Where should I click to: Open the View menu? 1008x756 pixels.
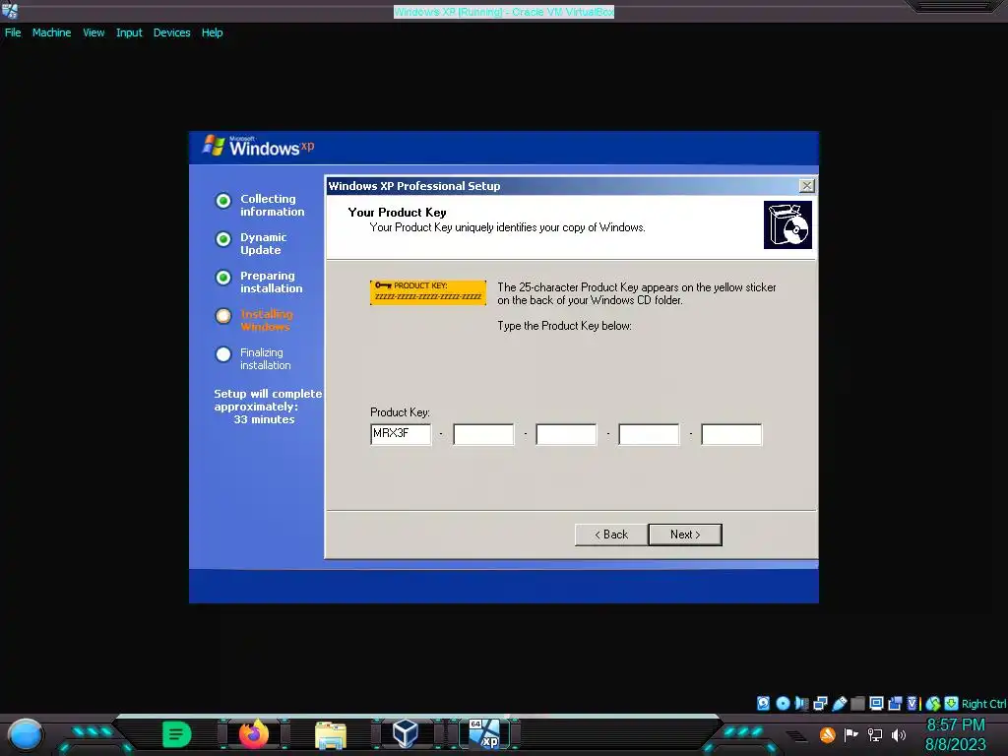click(x=94, y=32)
